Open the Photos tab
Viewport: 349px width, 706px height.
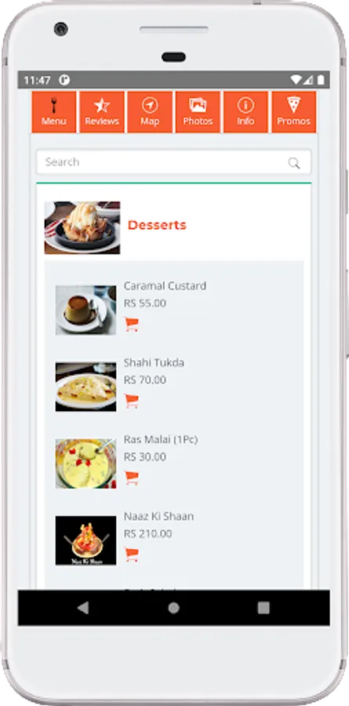tap(198, 112)
